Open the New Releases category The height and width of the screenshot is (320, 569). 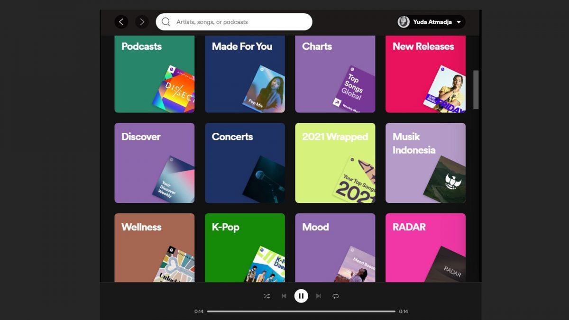[x=425, y=74]
